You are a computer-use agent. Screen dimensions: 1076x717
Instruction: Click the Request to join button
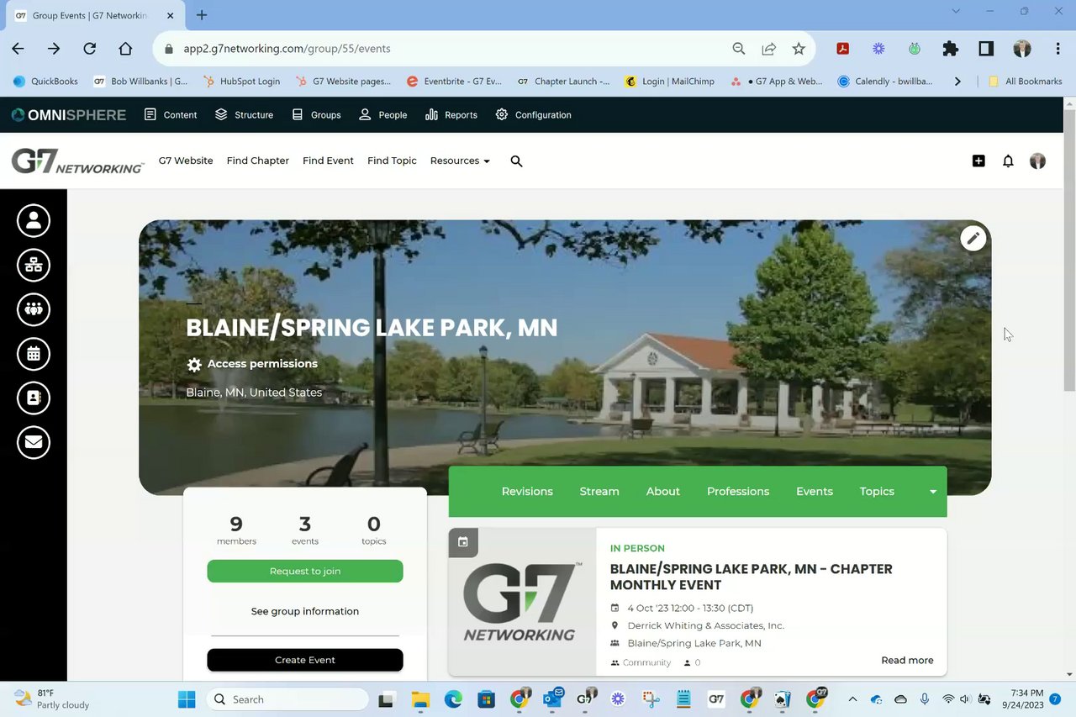305,571
